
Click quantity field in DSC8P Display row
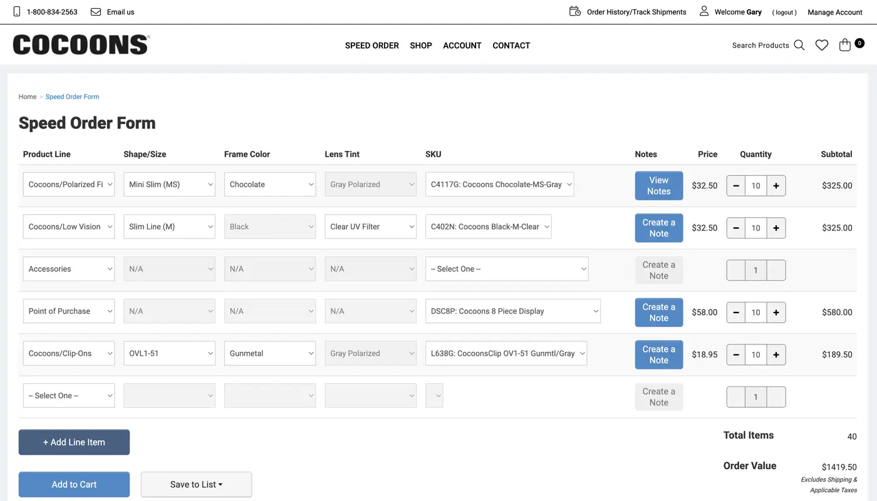coord(756,312)
